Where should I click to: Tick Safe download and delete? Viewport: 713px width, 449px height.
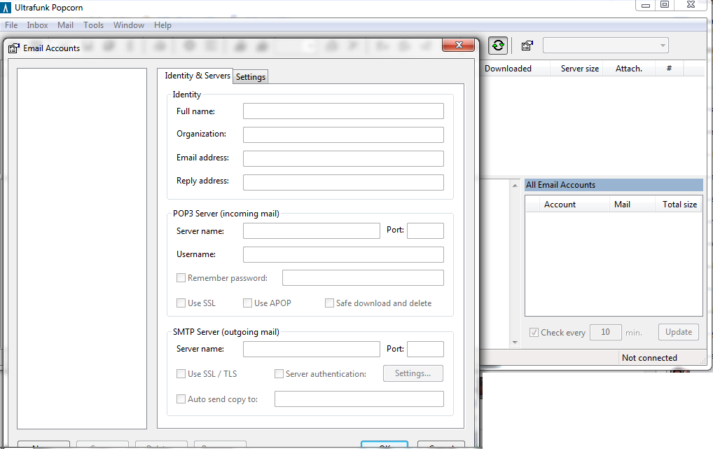pyautogui.click(x=329, y=303)
